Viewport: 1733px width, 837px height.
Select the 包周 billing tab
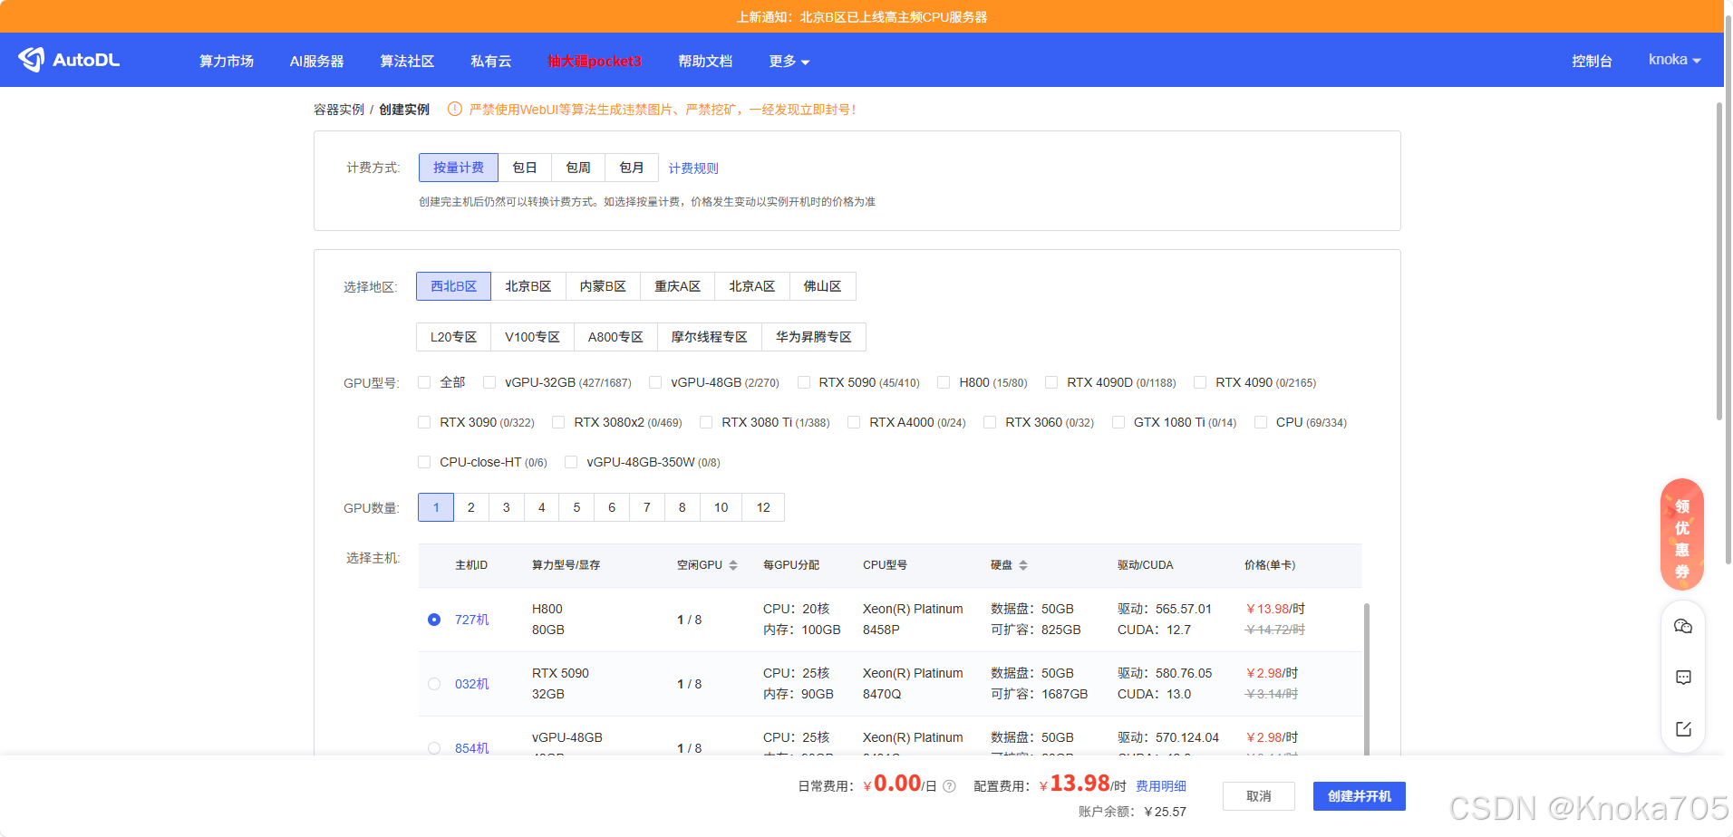click(578, 168)
